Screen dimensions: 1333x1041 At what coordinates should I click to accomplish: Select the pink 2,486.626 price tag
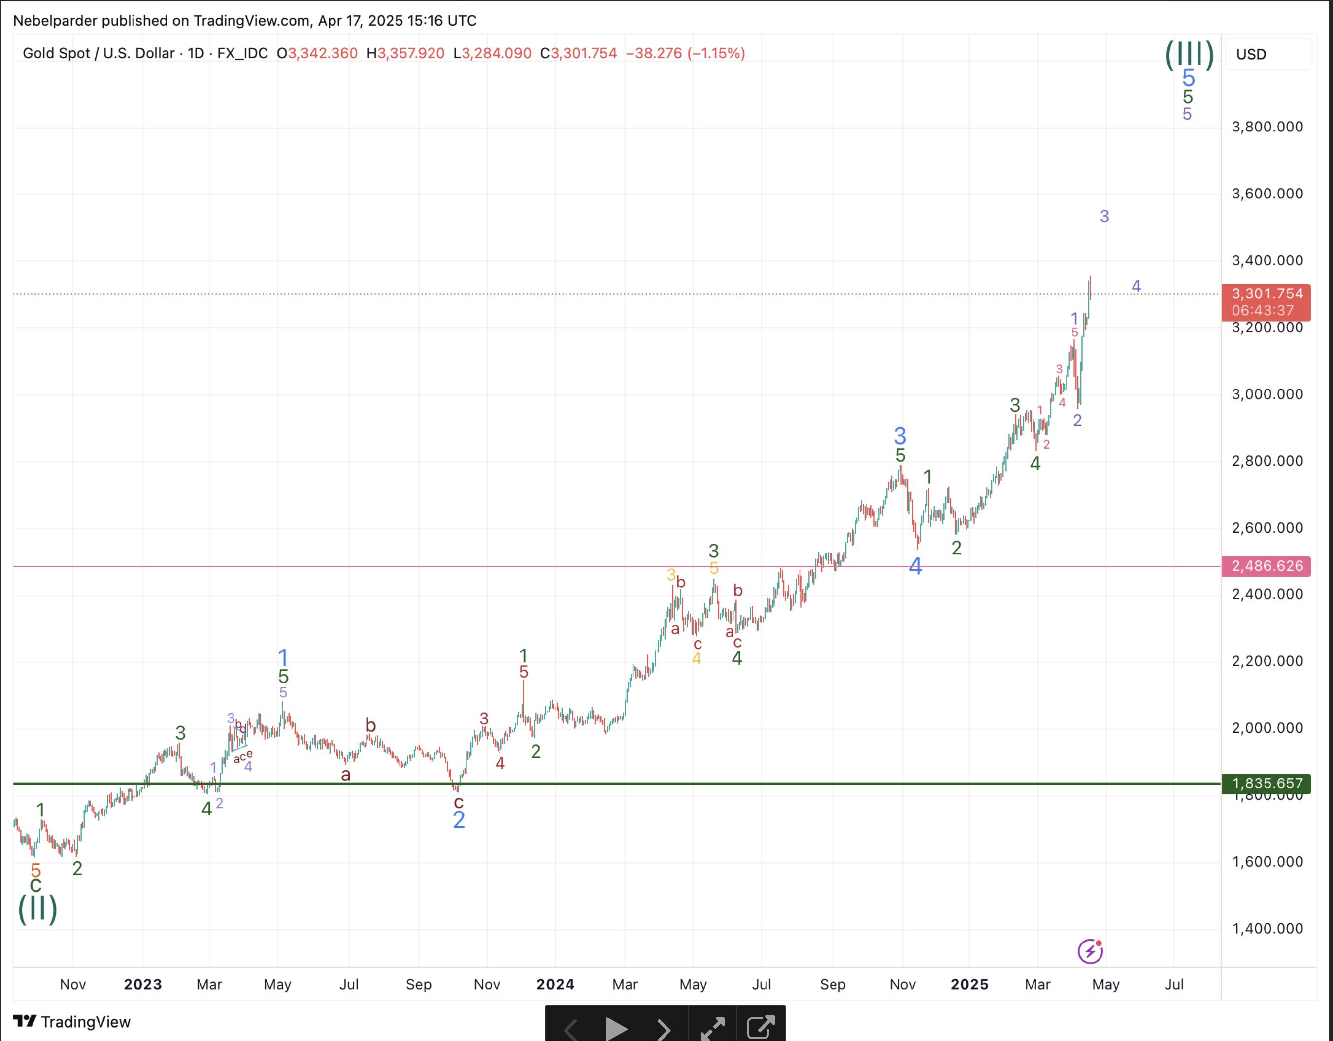tap(1266, 566)
